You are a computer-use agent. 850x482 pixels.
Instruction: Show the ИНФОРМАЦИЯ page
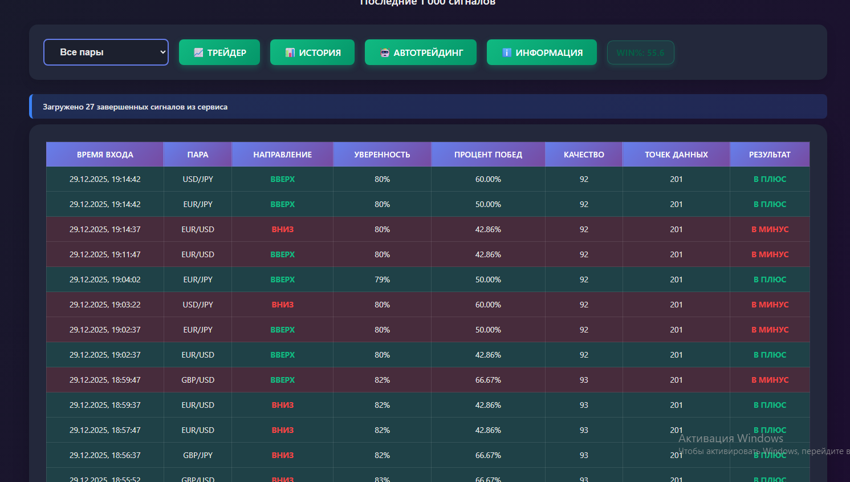tap(542, 52)
